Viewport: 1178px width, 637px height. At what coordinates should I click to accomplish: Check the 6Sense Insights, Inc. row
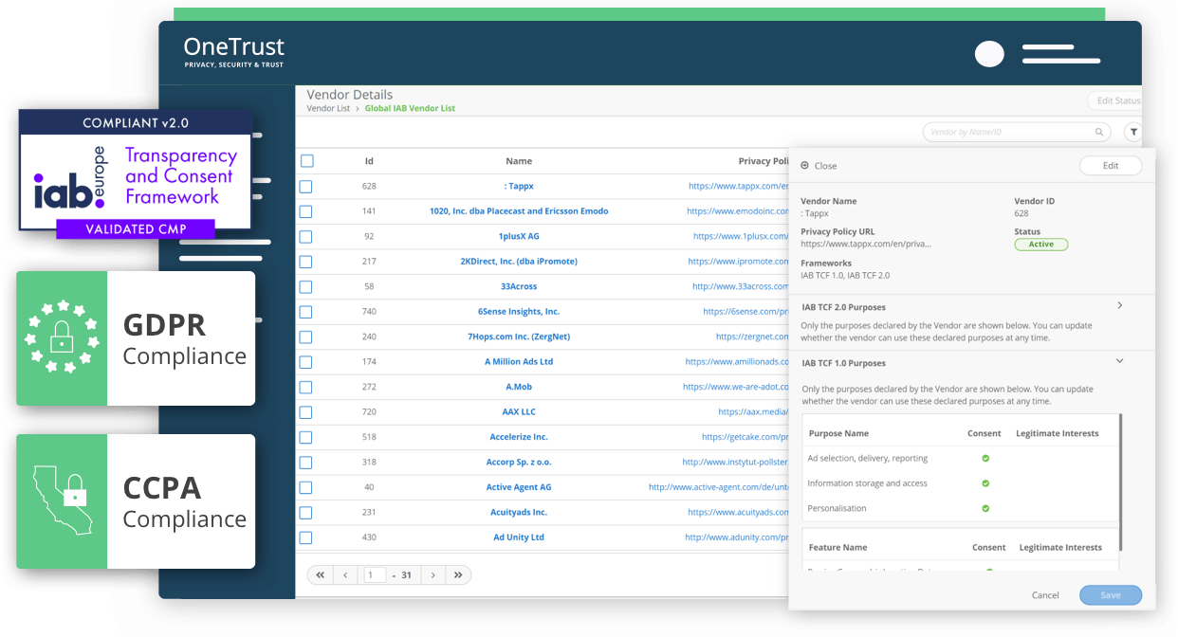(306, 312)
